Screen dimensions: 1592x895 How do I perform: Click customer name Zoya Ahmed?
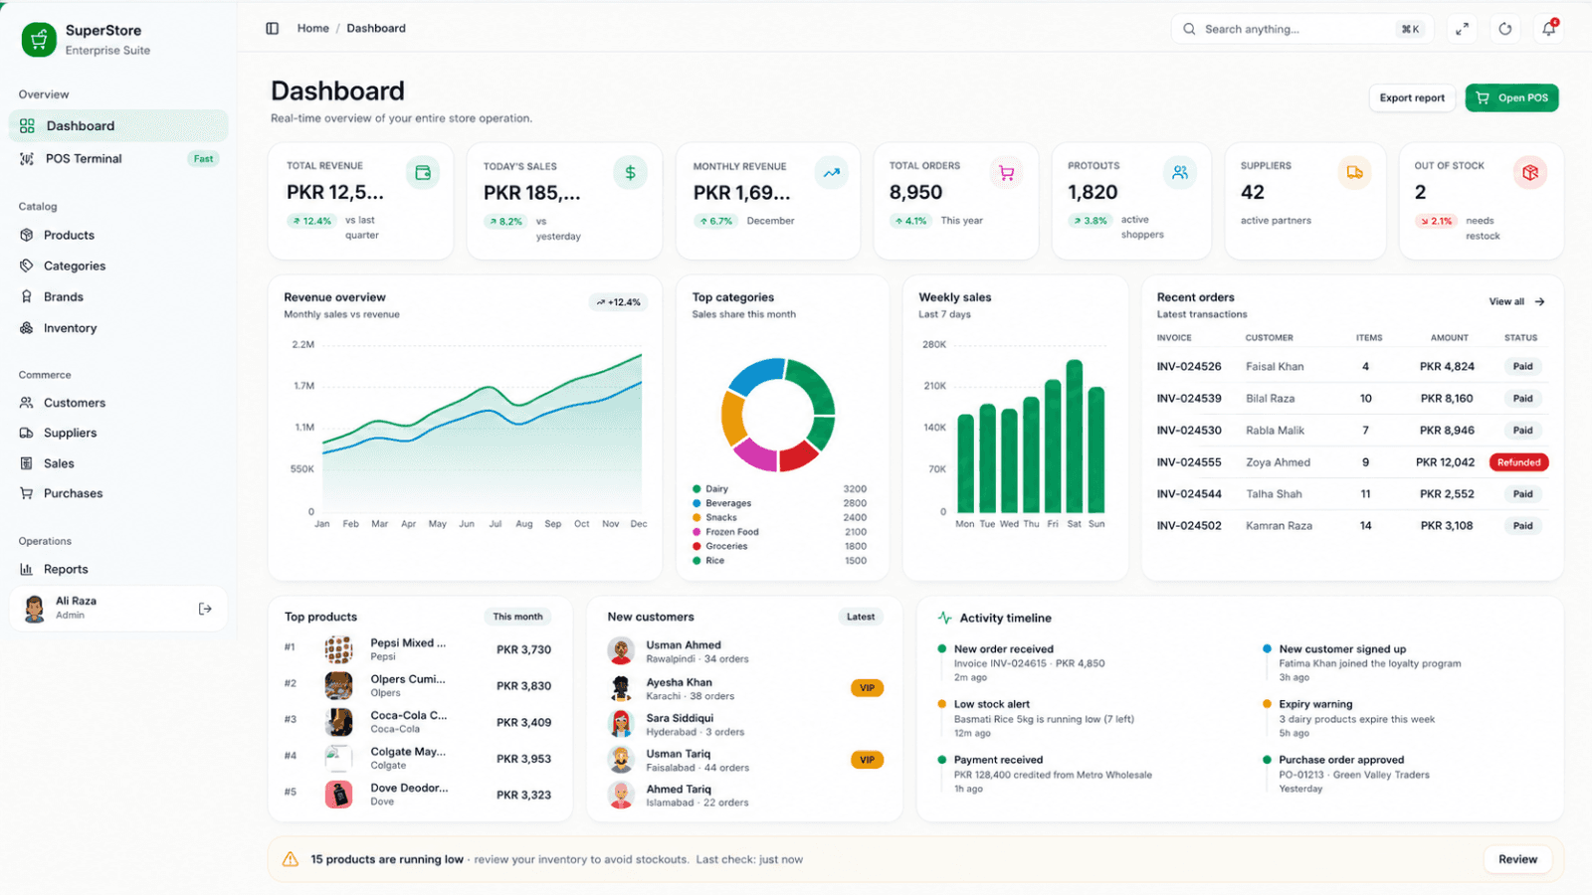coord(1278,462)
